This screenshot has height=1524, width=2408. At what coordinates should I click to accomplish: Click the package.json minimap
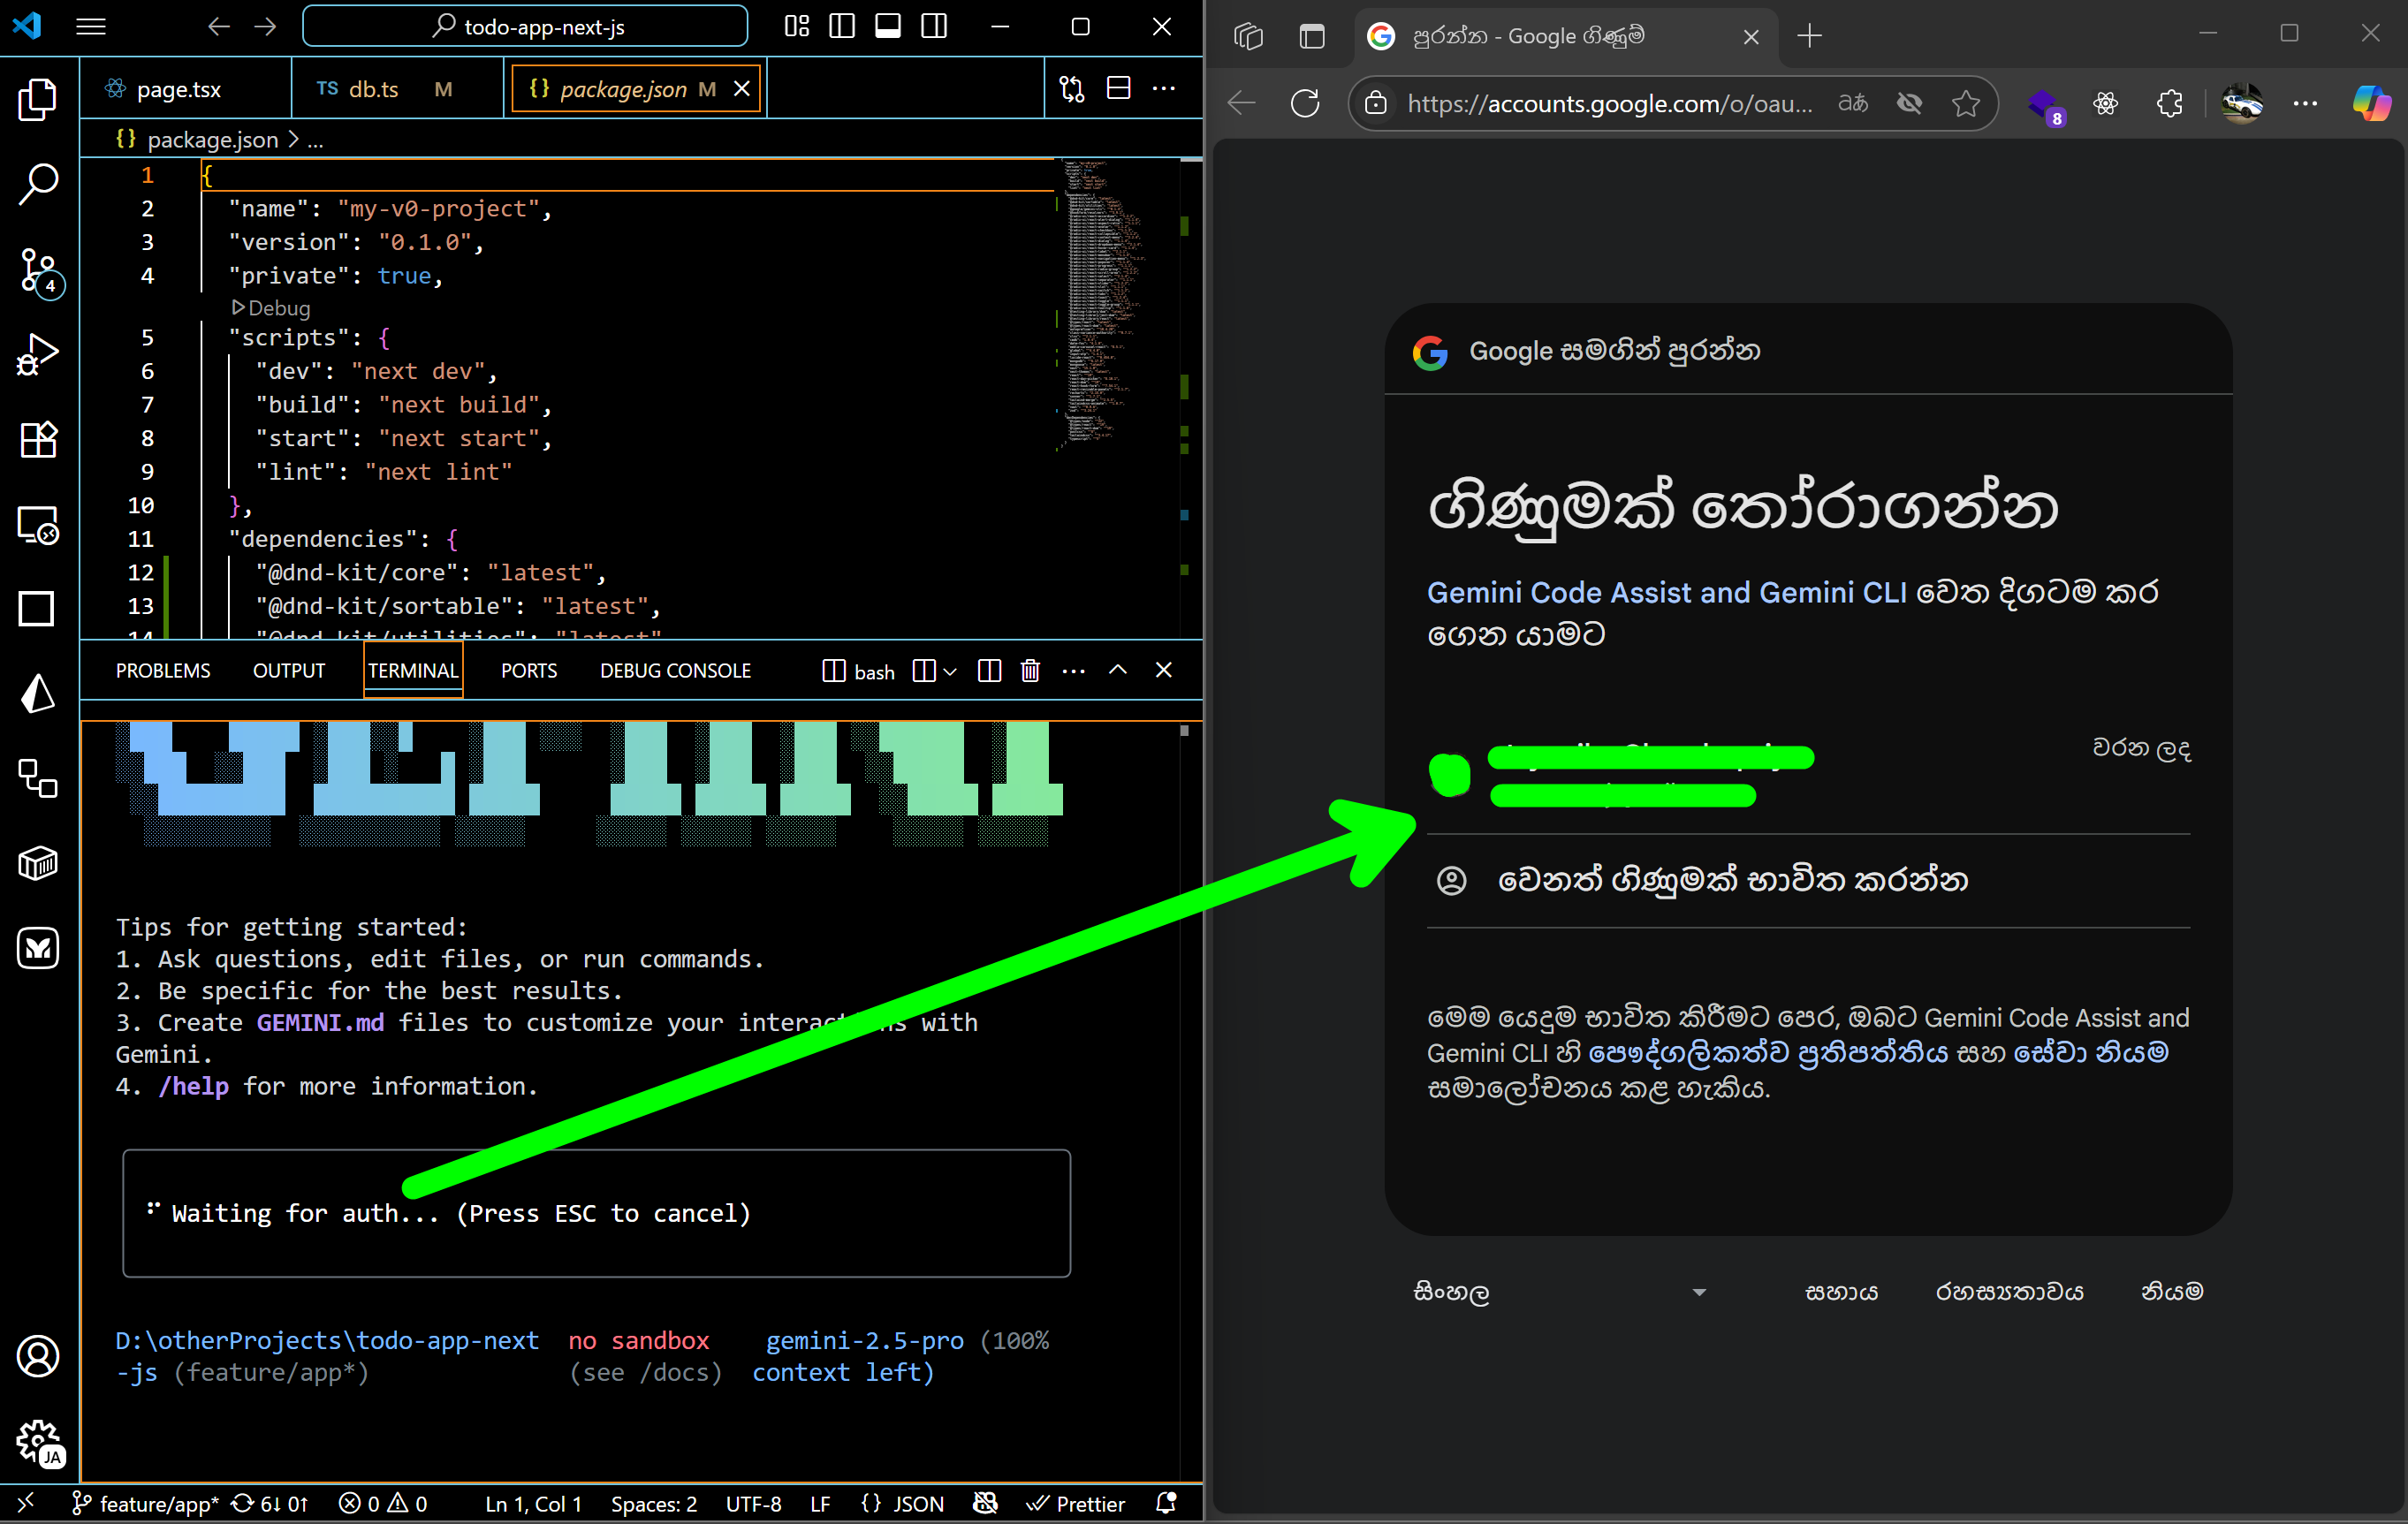click(x=1105, y=305)
